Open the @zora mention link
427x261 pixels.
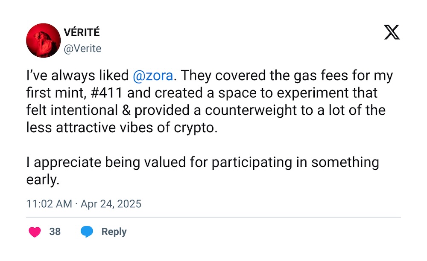[153, 76]
